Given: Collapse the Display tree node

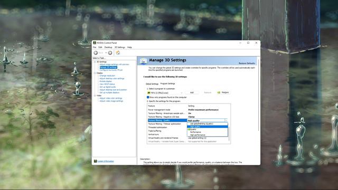Looking at the screenshot, I should 95,73.
